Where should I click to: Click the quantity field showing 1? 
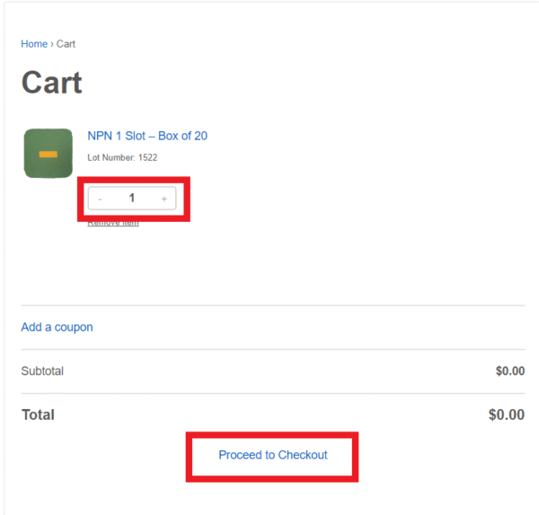tap(132, 198)
